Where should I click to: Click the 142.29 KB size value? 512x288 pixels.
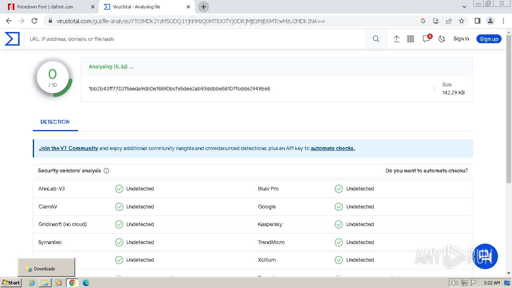click(x=453, y=93)
